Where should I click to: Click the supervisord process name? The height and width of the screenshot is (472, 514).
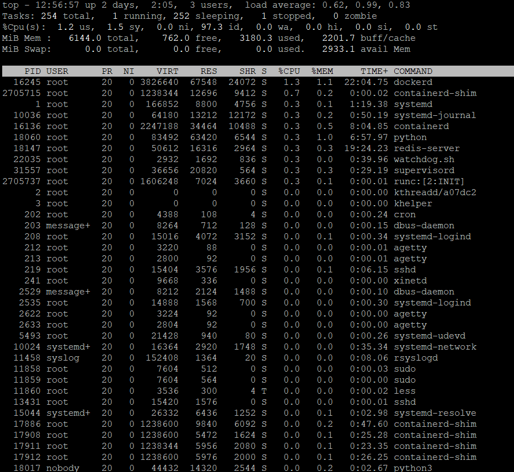pos(424,170)
